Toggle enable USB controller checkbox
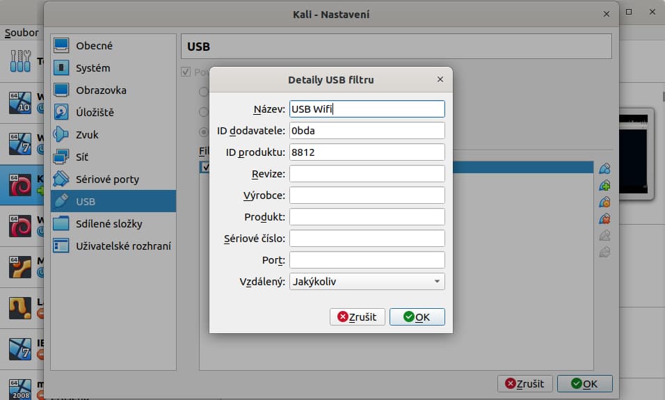The image size is (665, 400). (186, 72)
